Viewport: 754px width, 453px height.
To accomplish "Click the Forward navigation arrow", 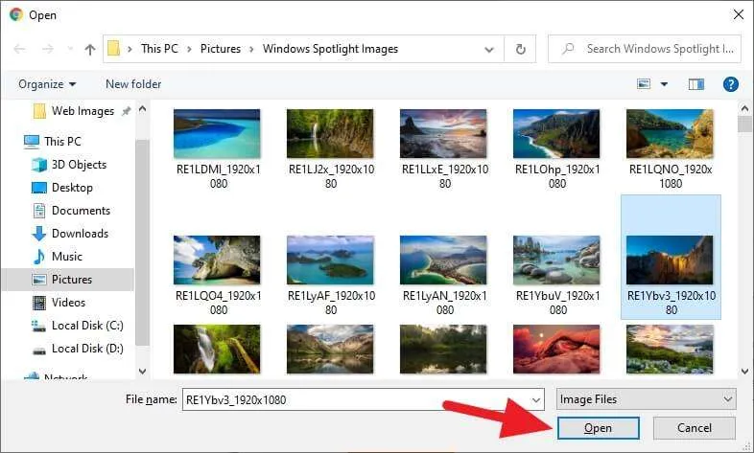I will click(48, 49).
